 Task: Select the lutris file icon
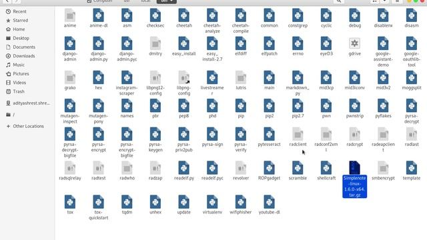tap(241, 77)
